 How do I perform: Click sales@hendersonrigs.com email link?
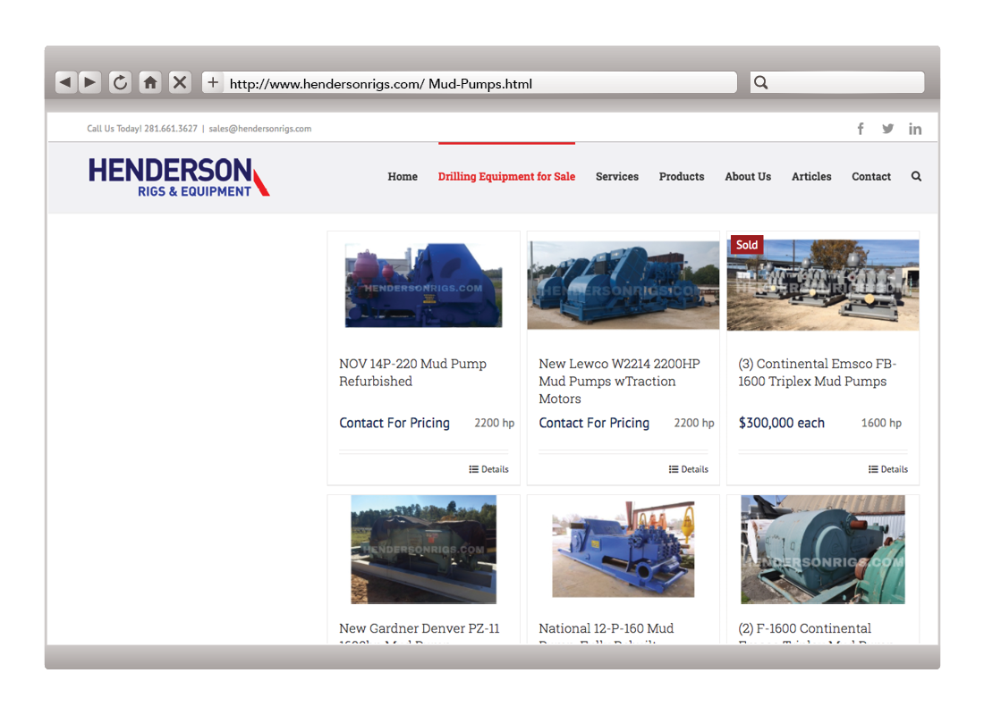point(259,129)
